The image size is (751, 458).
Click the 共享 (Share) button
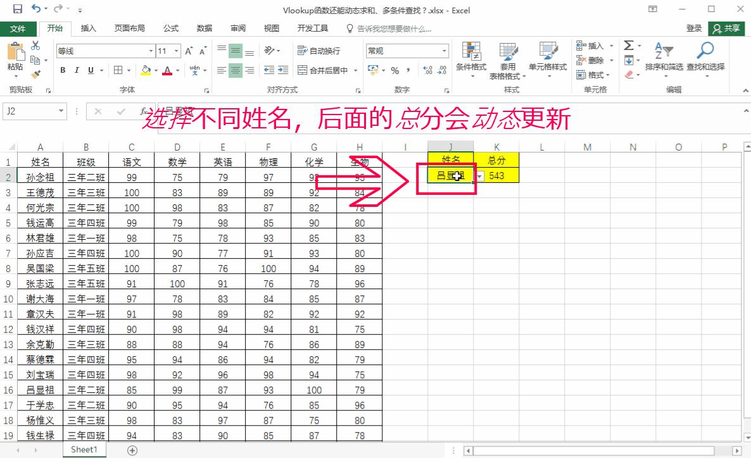(726, 28)
